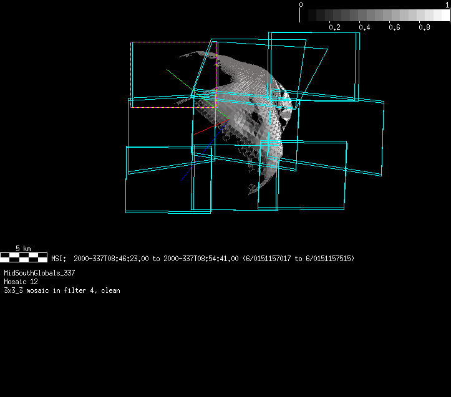Select the 0.6 value on the colorbar
451x397 pixels.
click(394, 27)
